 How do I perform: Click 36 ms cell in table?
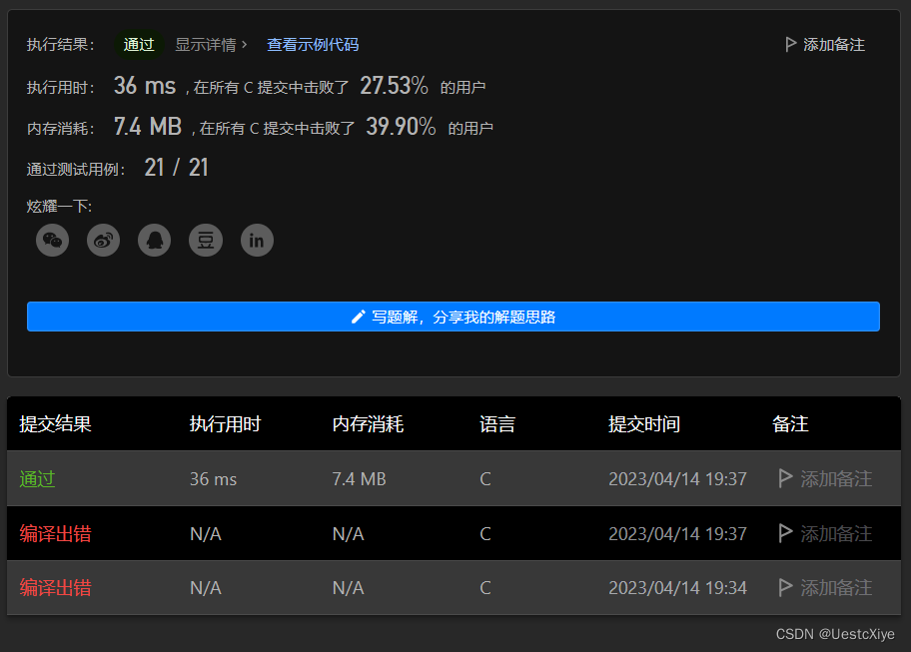[x=213, y=479]
